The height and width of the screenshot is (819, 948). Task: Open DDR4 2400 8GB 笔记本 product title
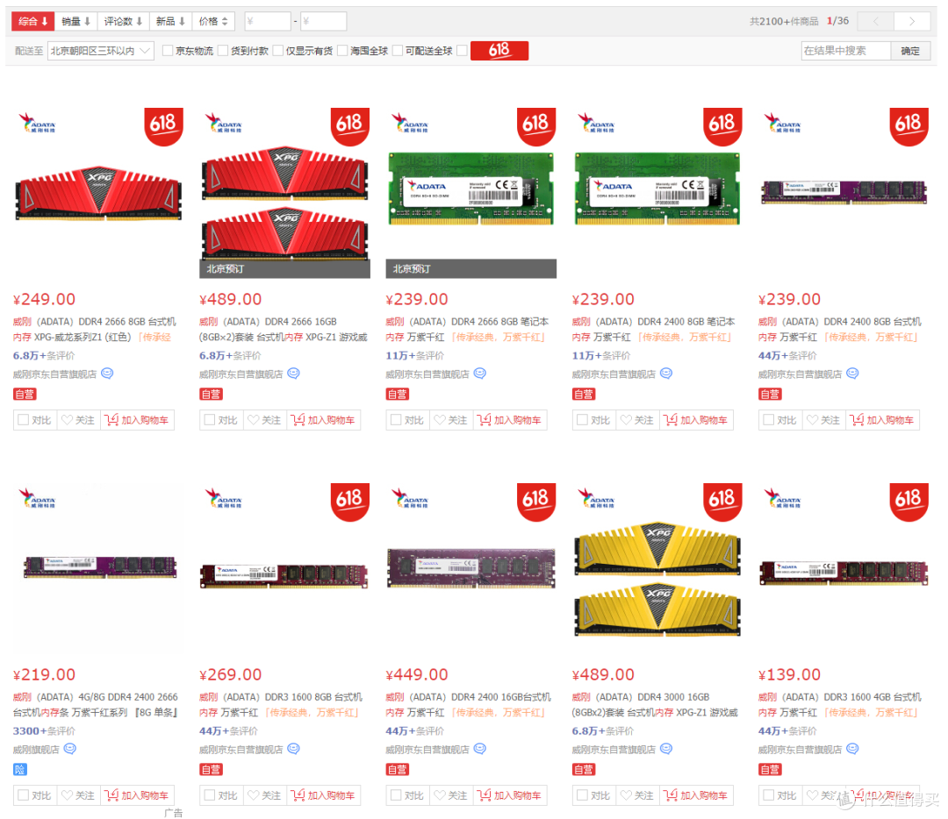654,329
